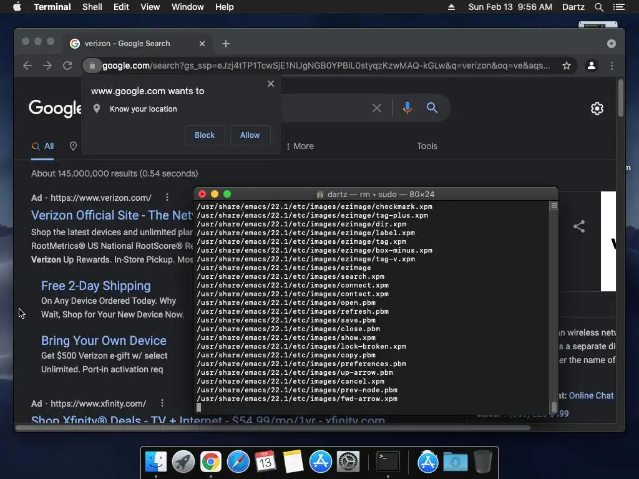Open the Bring Your Own Device link

[104, 341]
